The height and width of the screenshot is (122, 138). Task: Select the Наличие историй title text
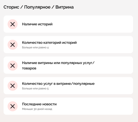37,24
